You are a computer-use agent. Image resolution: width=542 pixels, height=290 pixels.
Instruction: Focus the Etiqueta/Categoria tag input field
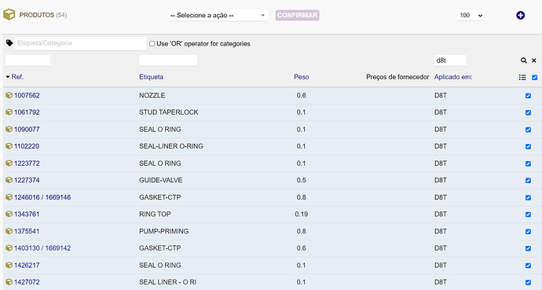coord(81,43)
